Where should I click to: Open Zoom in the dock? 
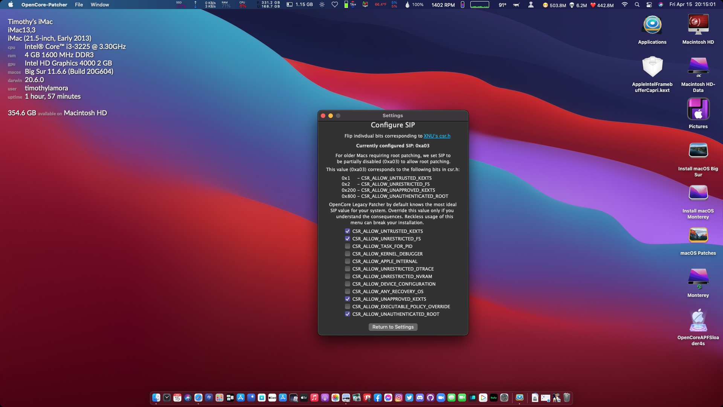click(441, 398)
